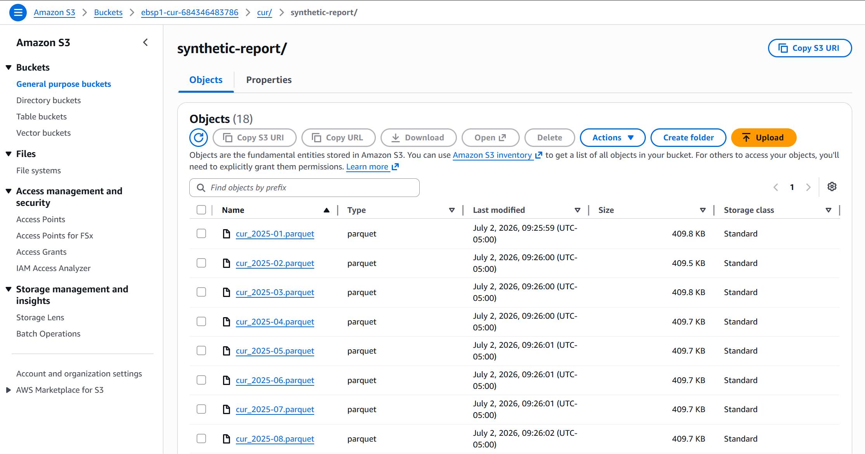
Task: Click file icon of cur_2025-07.parquet
Action: 227,409
